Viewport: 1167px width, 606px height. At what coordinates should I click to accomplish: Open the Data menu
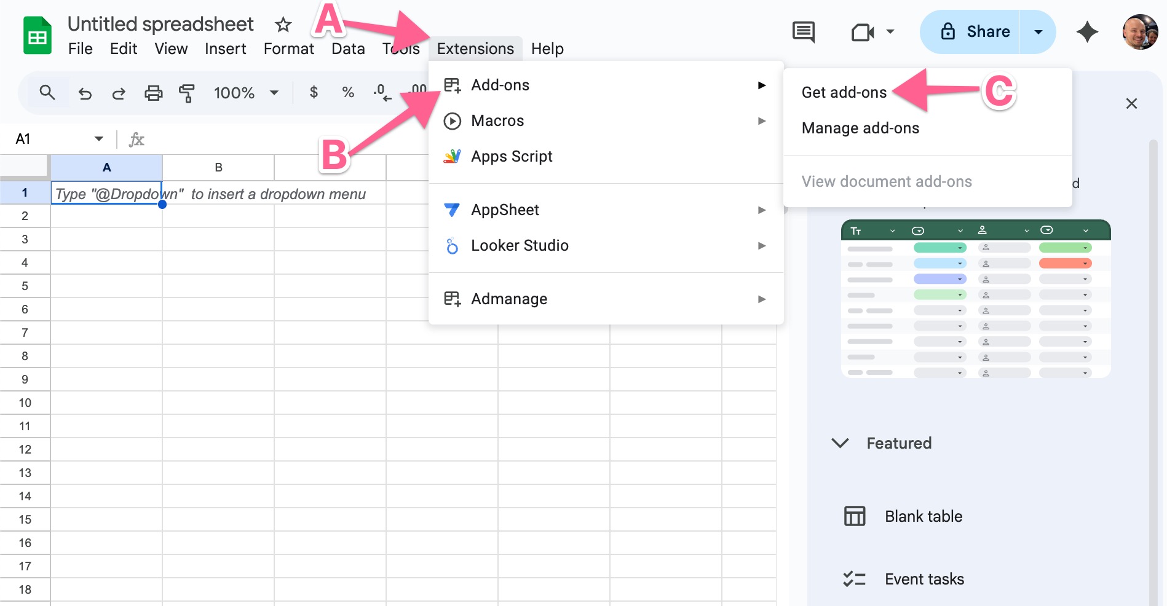tap(348, 49)
